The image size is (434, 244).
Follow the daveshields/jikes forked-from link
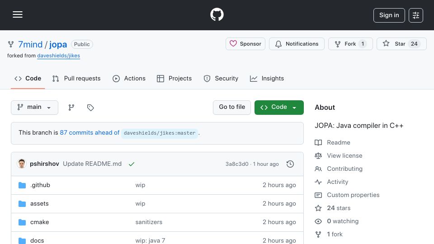(58, 56)
